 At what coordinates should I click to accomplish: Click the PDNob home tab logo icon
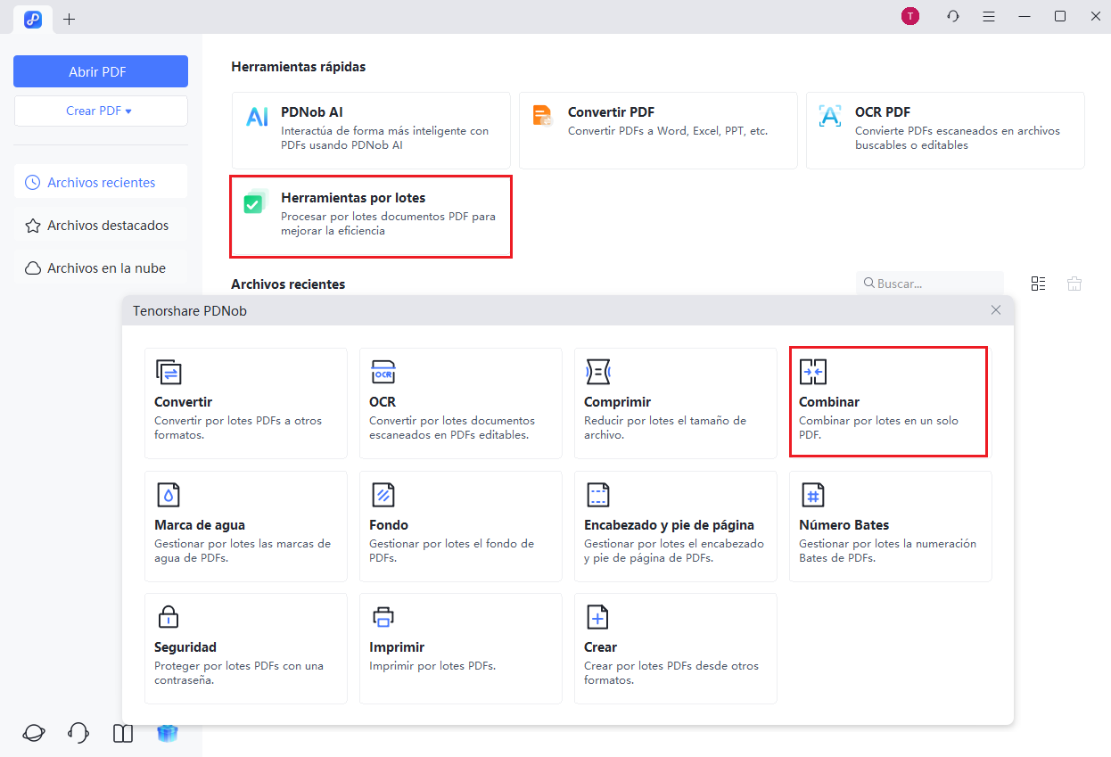click(33, 19)
